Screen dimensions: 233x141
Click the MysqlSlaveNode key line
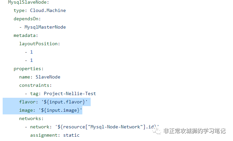(x=28, y=2)
